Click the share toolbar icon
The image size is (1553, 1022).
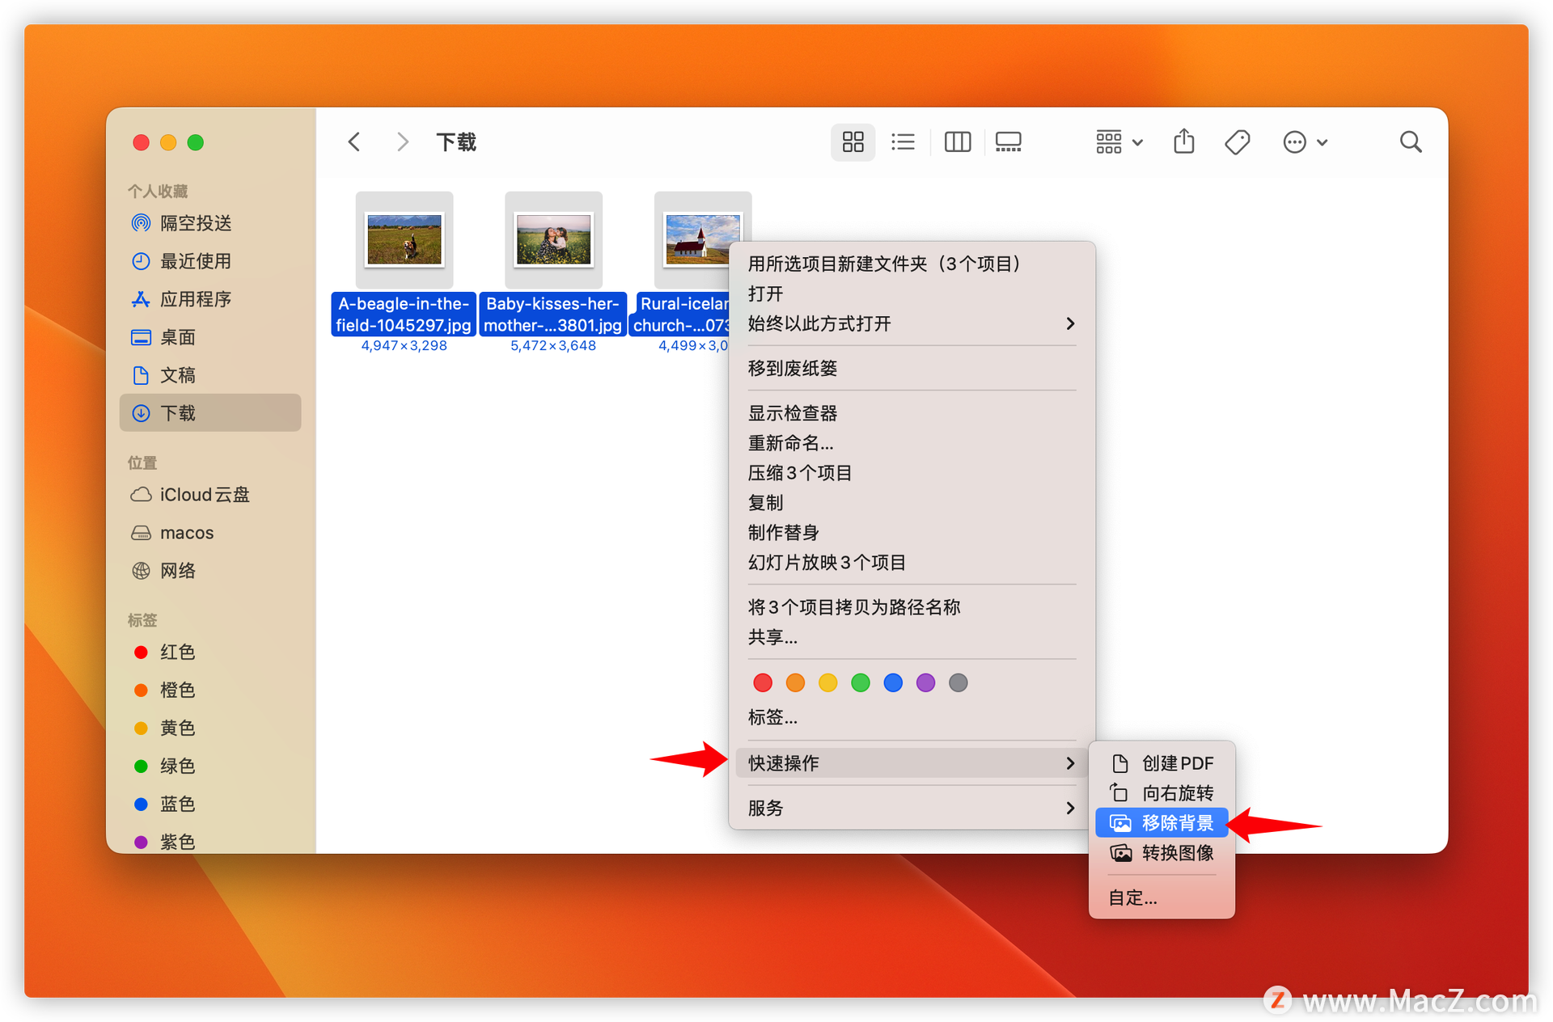point(1183,141)
